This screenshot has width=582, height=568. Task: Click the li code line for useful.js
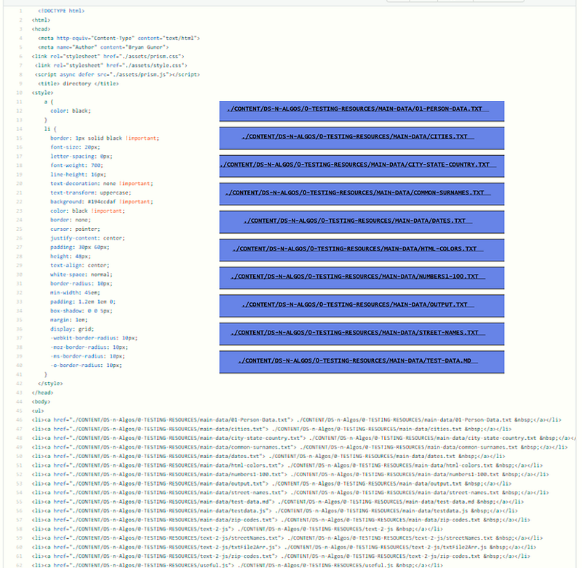[x=238, y=565]
